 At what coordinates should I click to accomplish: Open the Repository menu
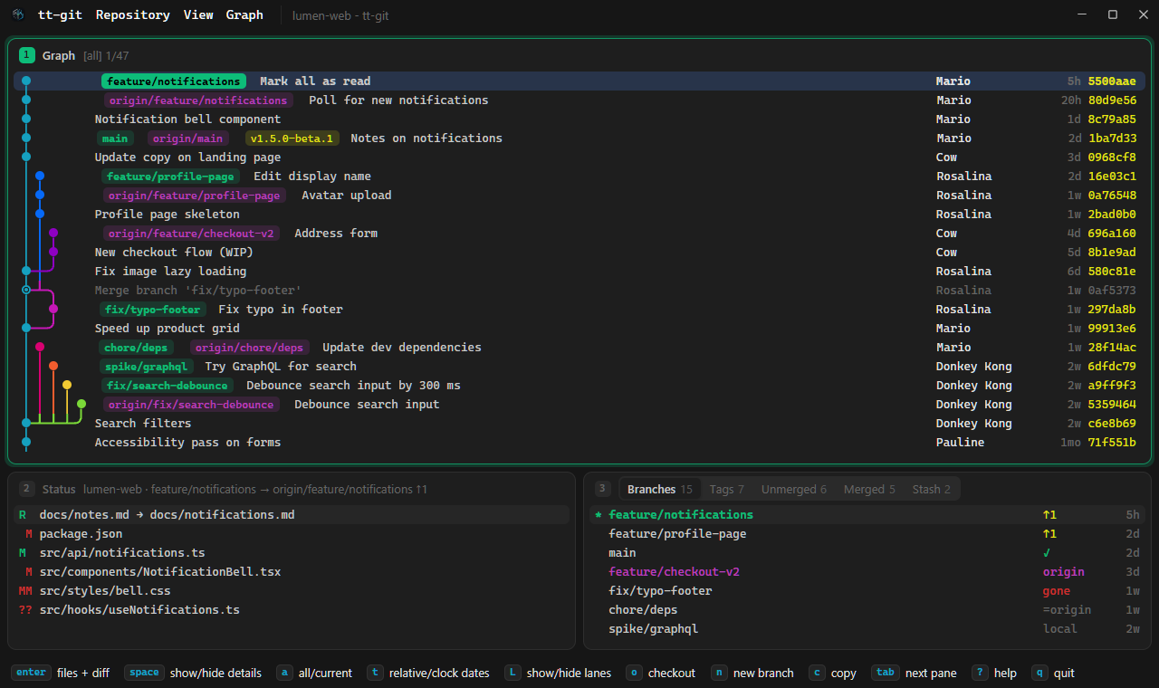132,14
